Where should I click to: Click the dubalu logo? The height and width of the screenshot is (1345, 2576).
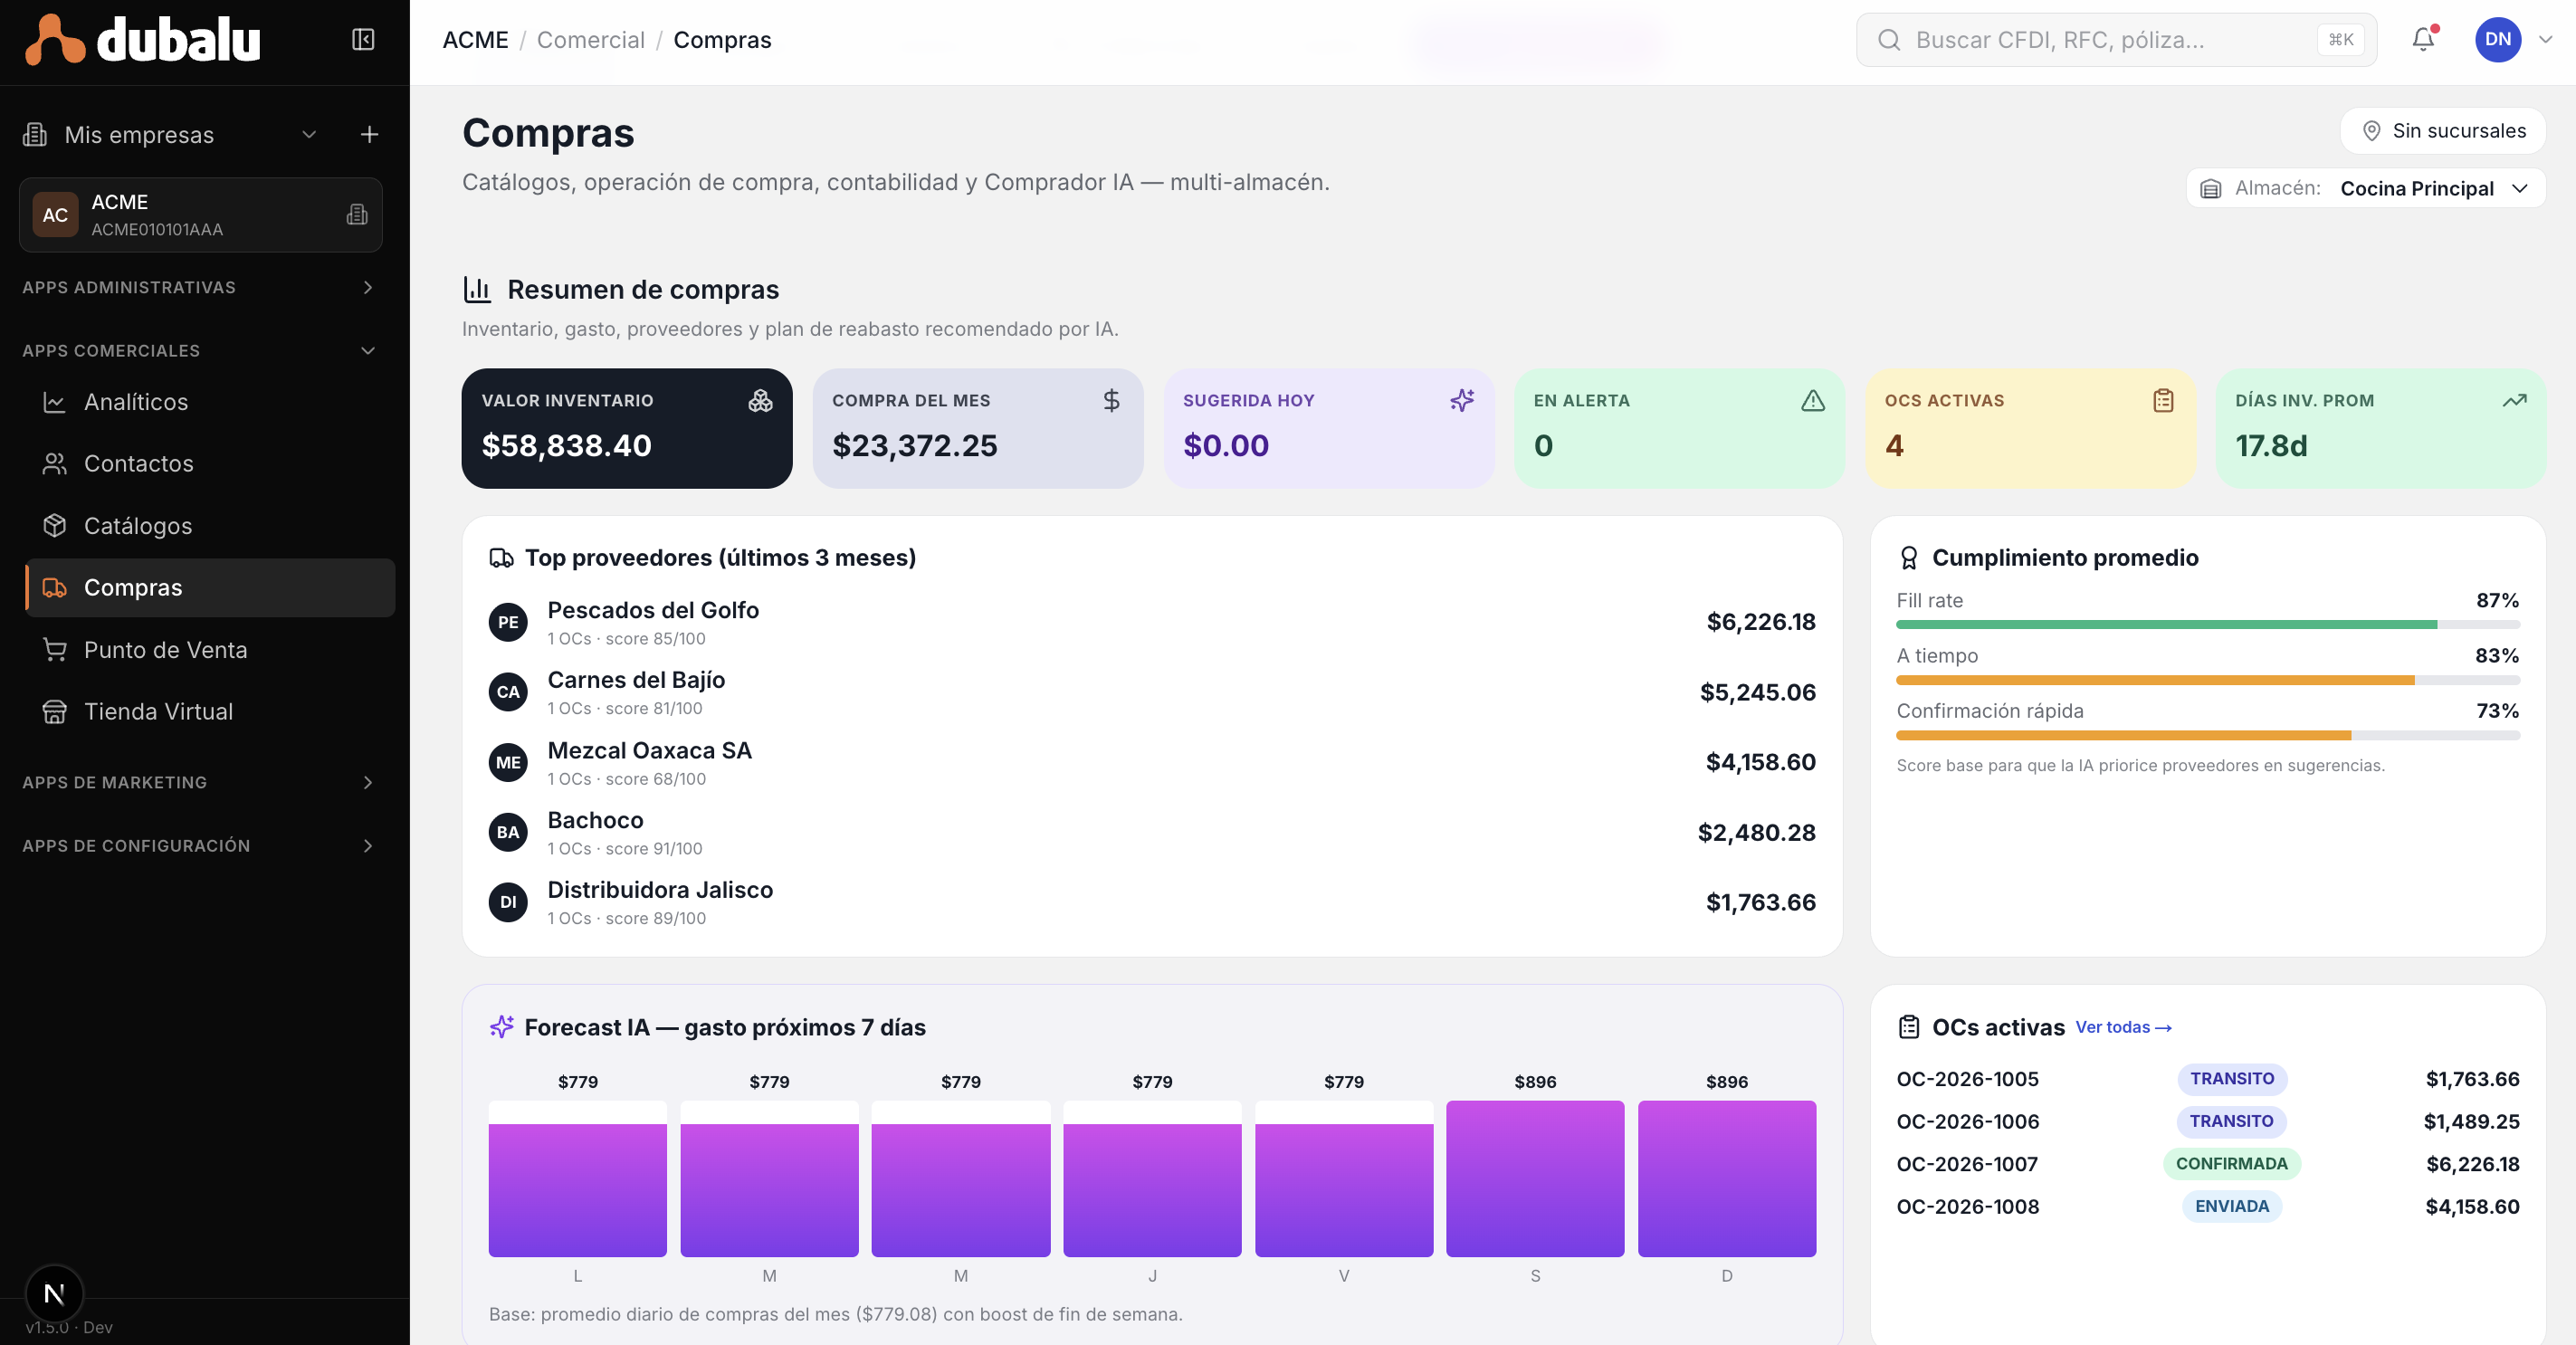click(143, 40)
